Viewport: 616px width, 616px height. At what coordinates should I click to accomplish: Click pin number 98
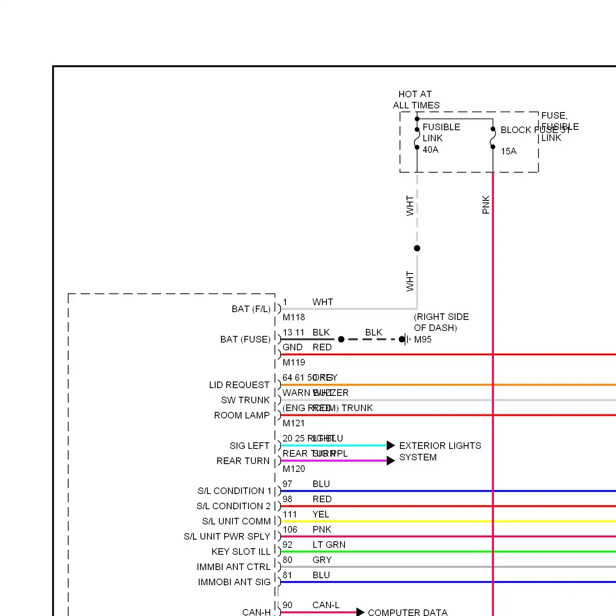point(287,499)
